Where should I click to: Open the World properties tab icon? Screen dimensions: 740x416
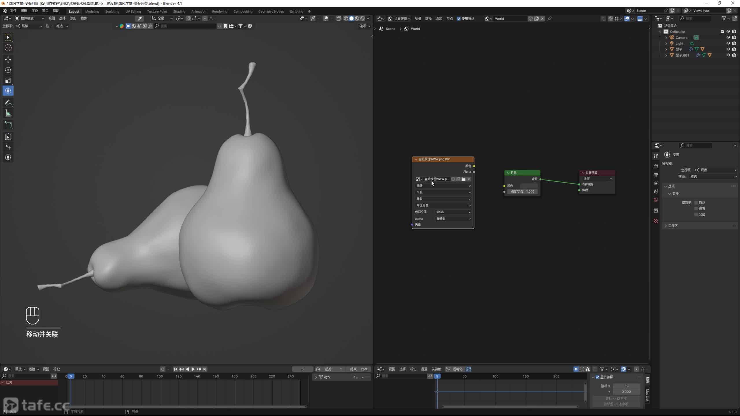[x=656, y=200]
